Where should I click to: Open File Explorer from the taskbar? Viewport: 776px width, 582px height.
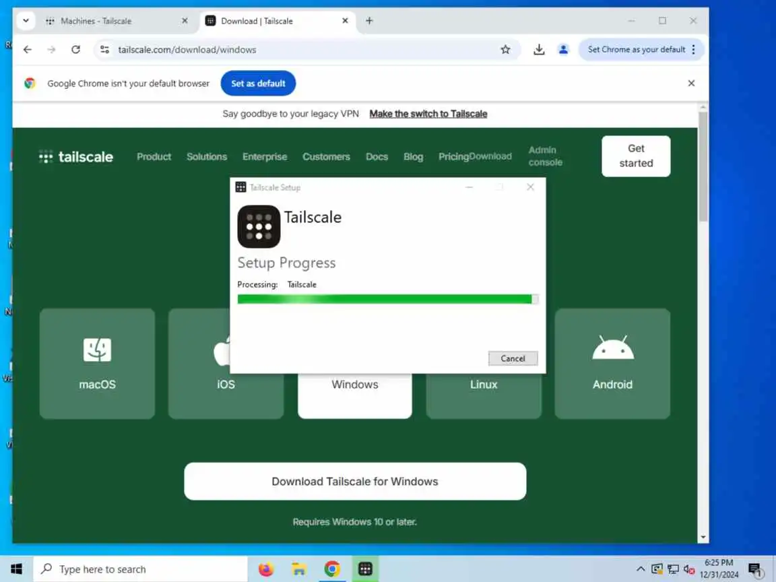pyautogui.click(x=299, y=569)
